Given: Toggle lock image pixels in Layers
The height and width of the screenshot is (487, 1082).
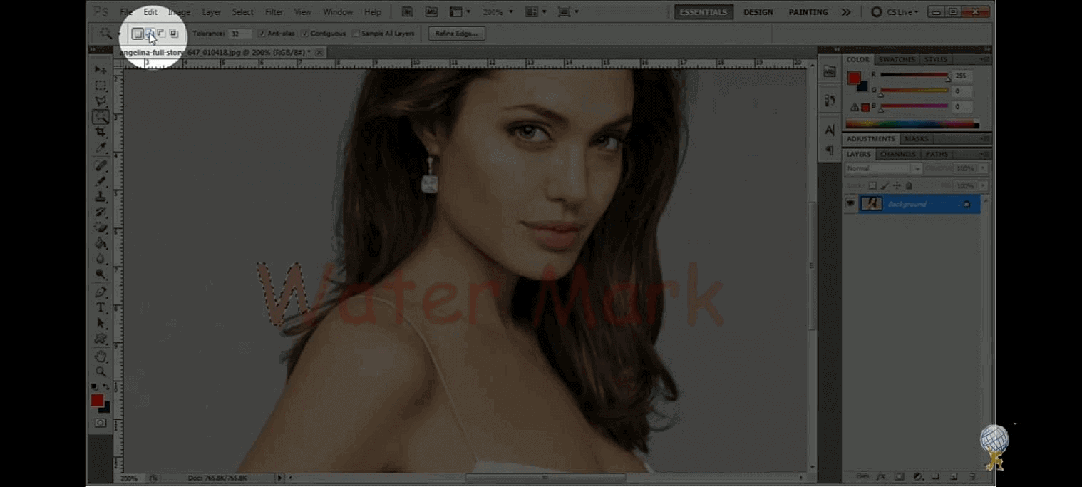Looking at the screenshot, I should [x=885, y=186].
